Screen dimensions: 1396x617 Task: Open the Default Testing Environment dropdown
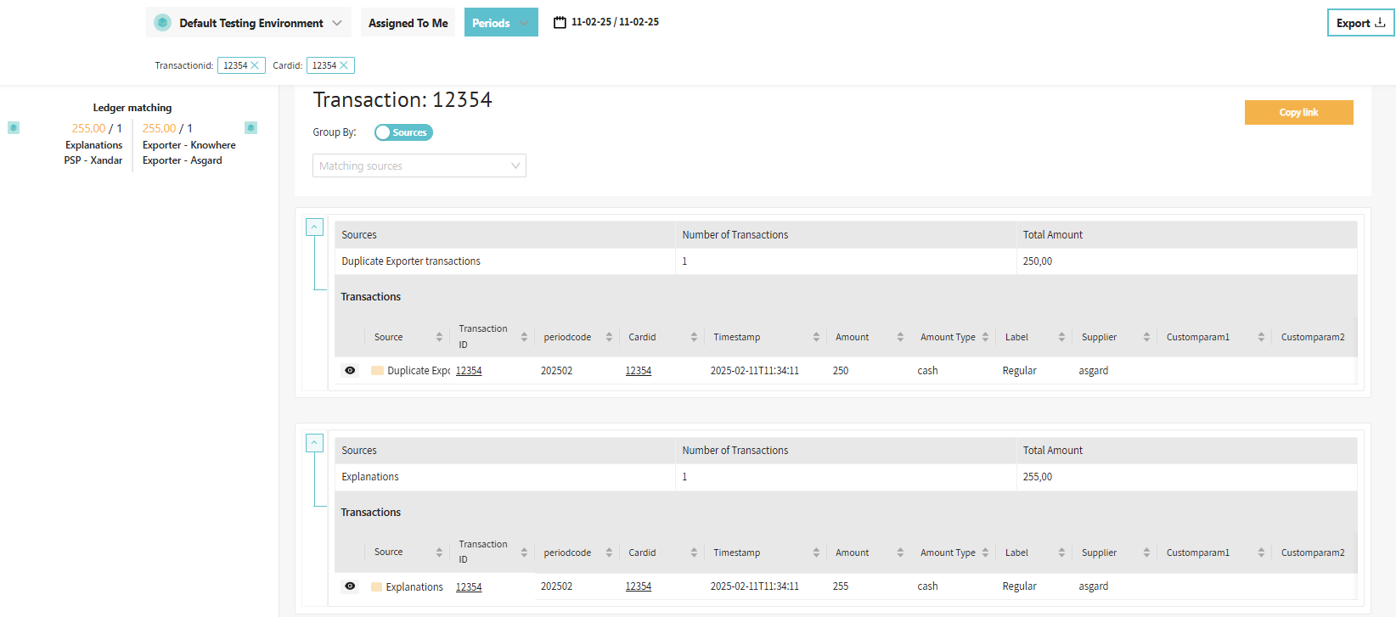(x=248, y=23)
